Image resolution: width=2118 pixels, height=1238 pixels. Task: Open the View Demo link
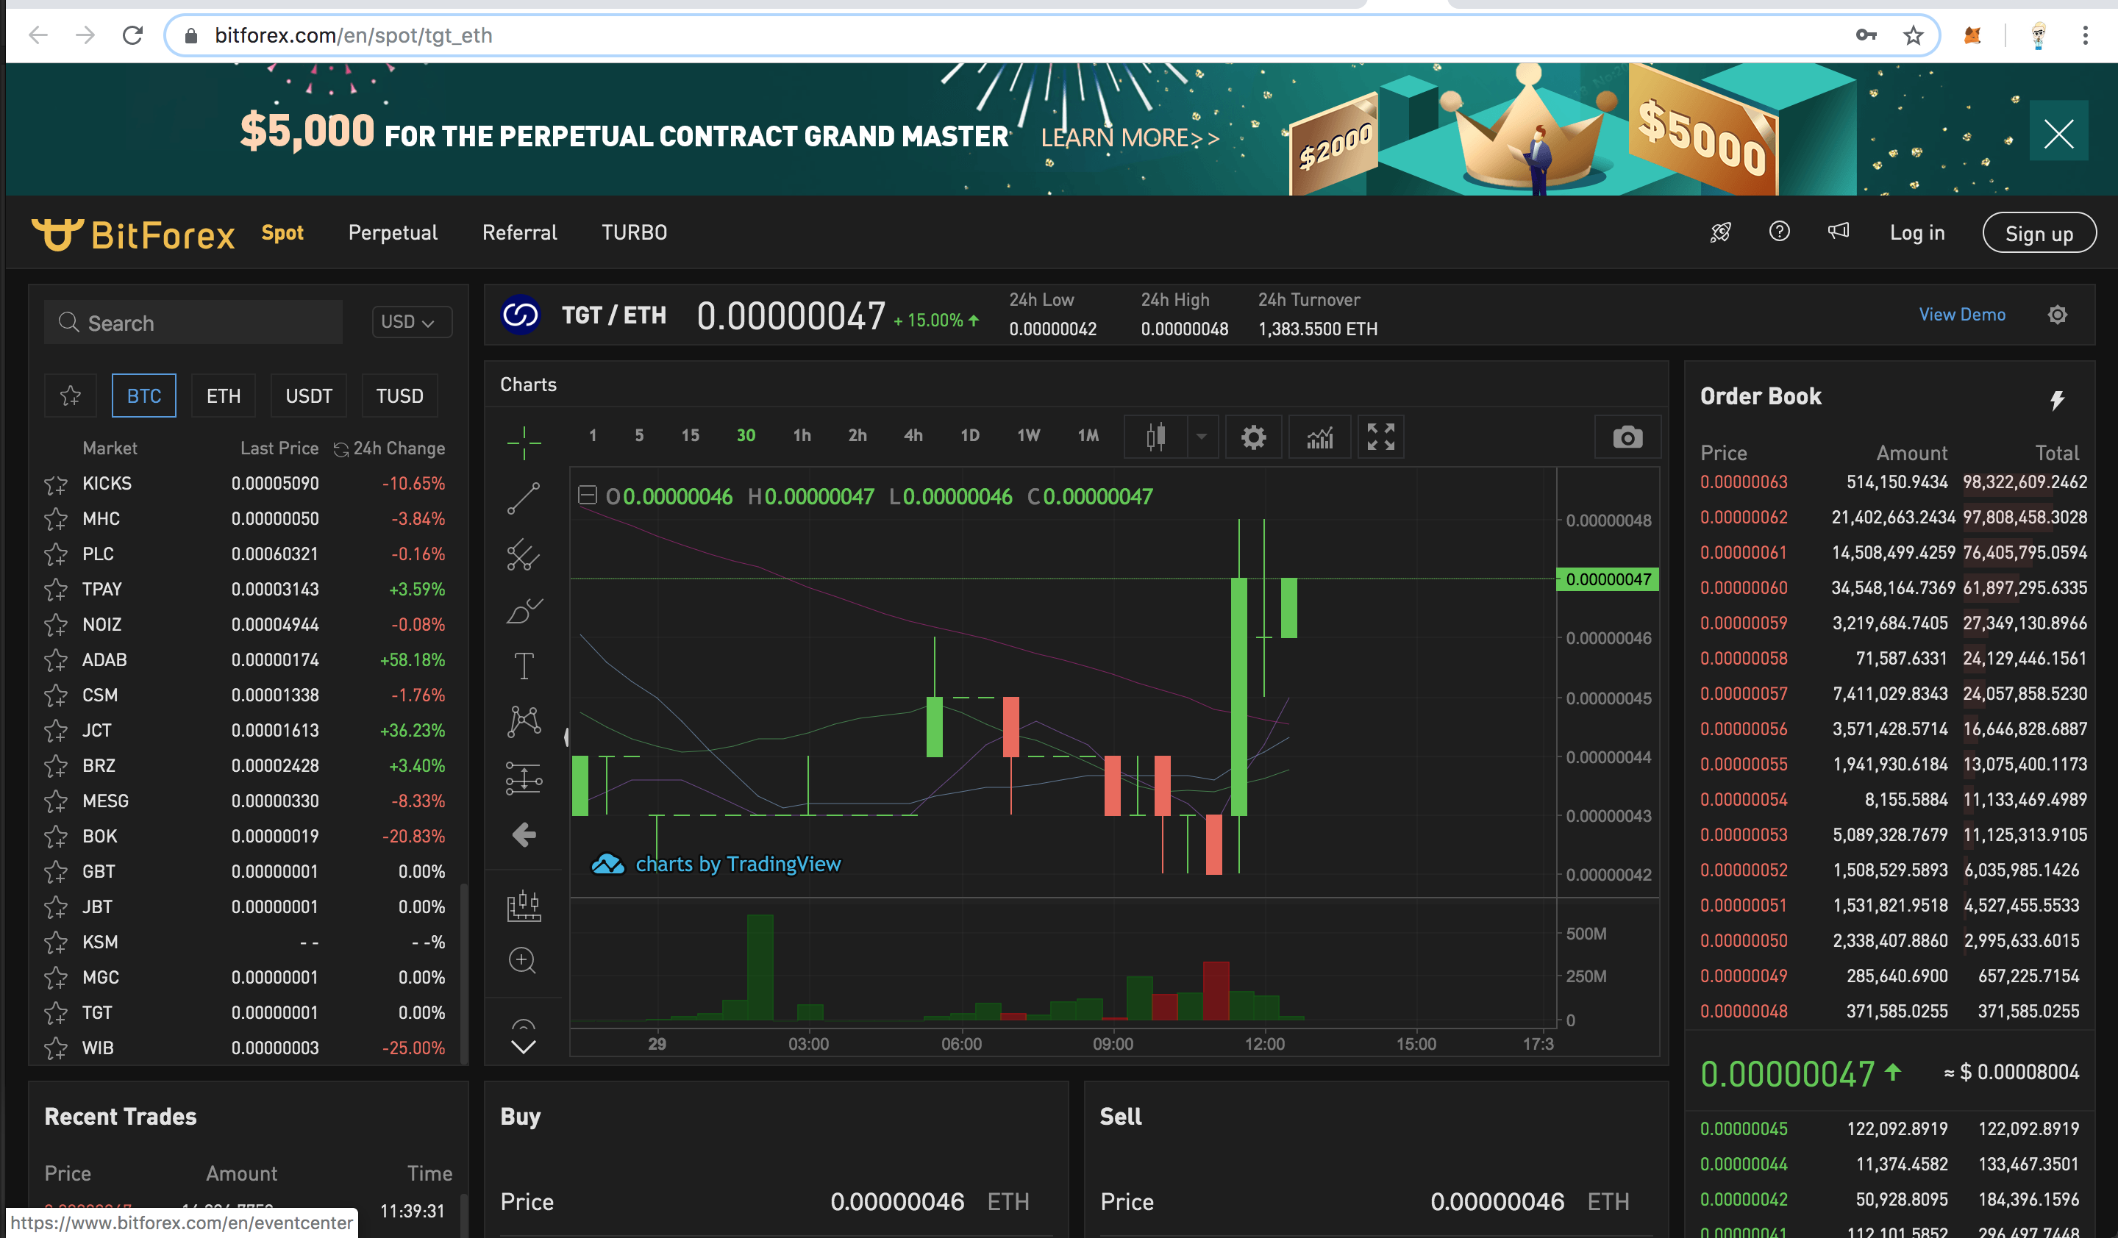point(1961,315)
